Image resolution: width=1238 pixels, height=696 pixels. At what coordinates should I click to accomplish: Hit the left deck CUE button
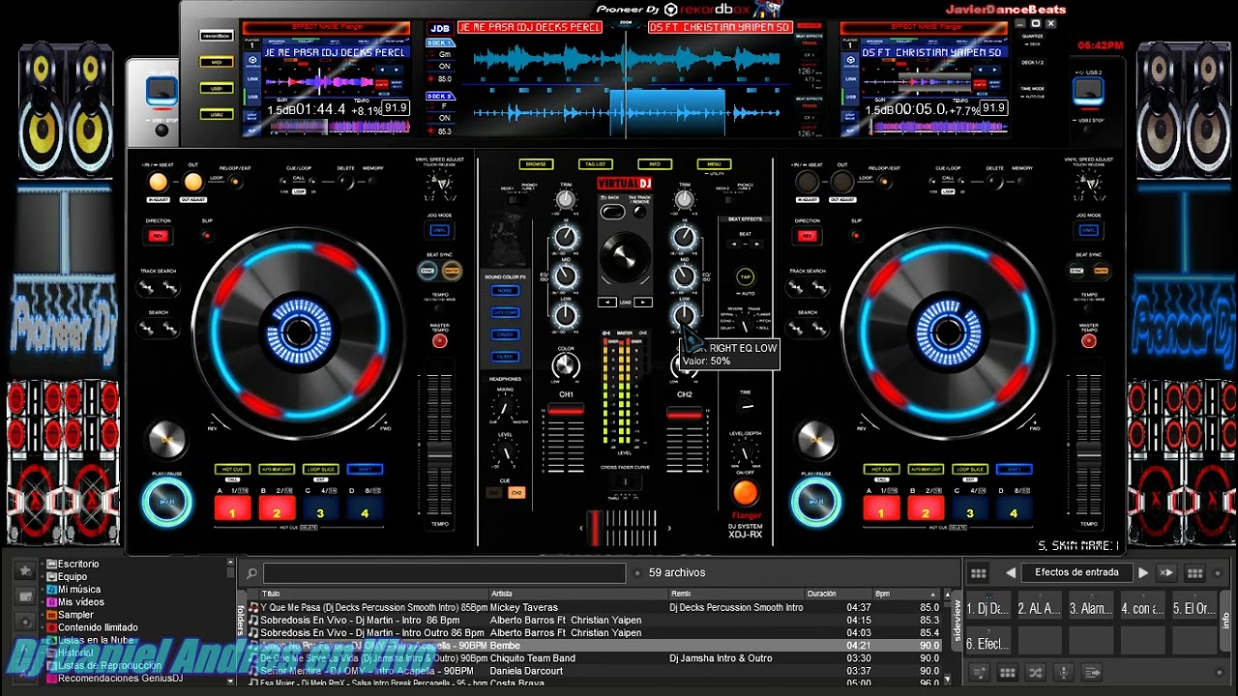click(167, 440)
